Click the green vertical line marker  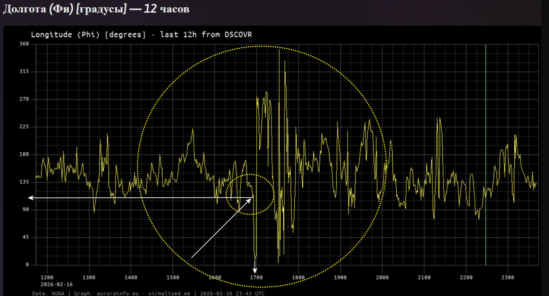coord(485,154)
